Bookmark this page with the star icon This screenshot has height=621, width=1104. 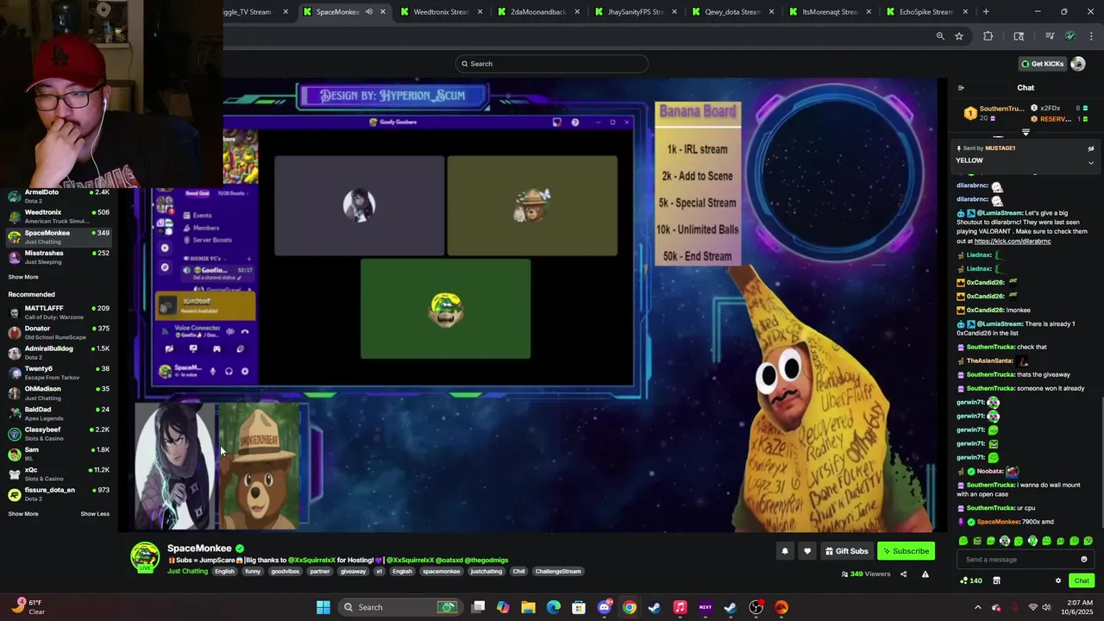pos(958,36)
